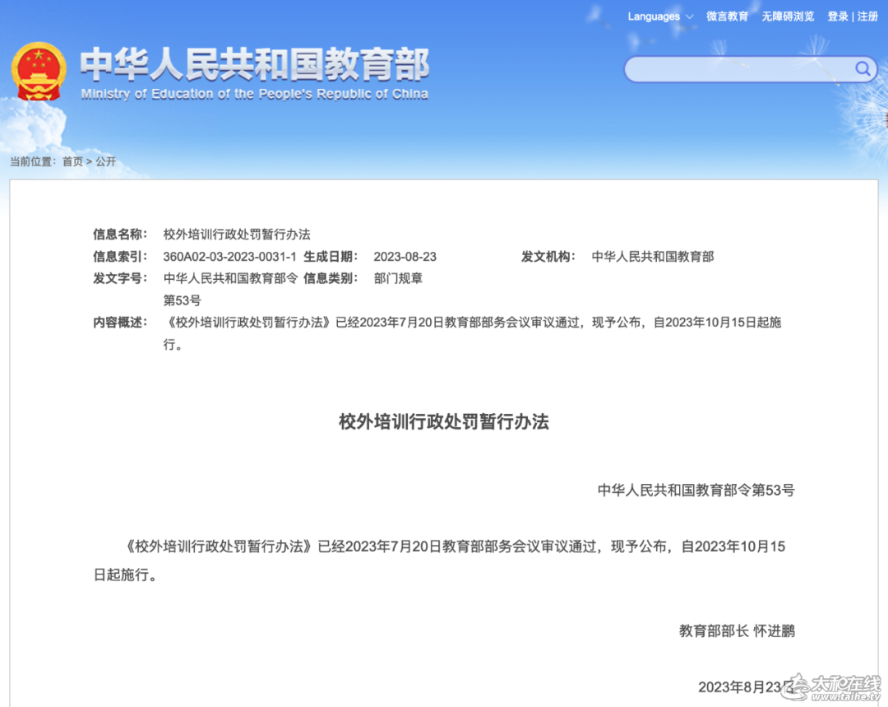Open 无障碍浏览 accessibility link
The image size is (888, 707).
click(x=788, y=16)
